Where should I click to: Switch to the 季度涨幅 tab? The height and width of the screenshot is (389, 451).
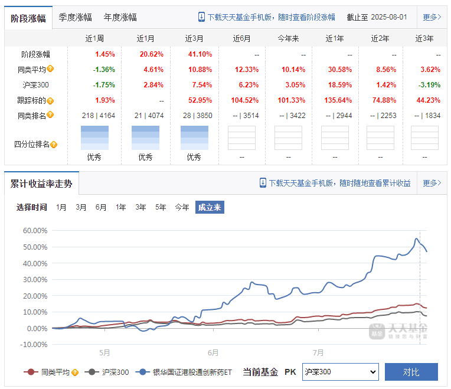click(x=76, y=17)
